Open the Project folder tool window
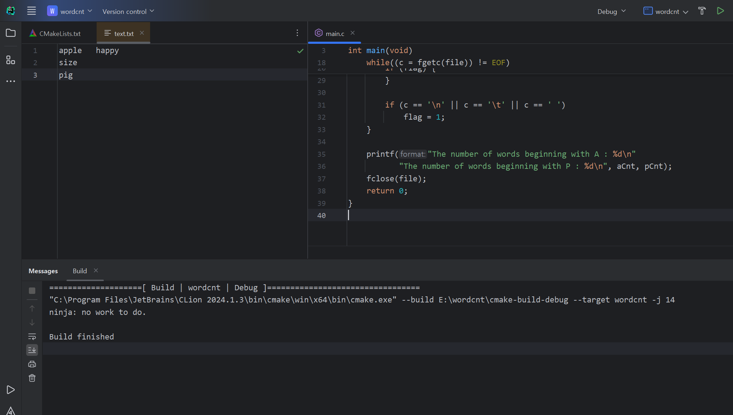733x415 pixels. pos(11,33)
